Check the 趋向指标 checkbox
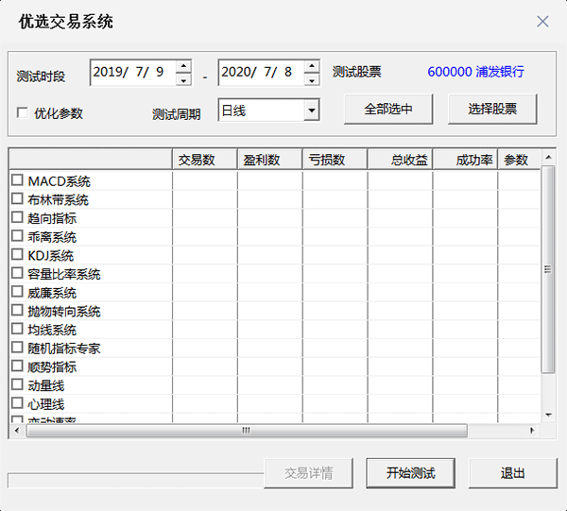 [17, 217]
